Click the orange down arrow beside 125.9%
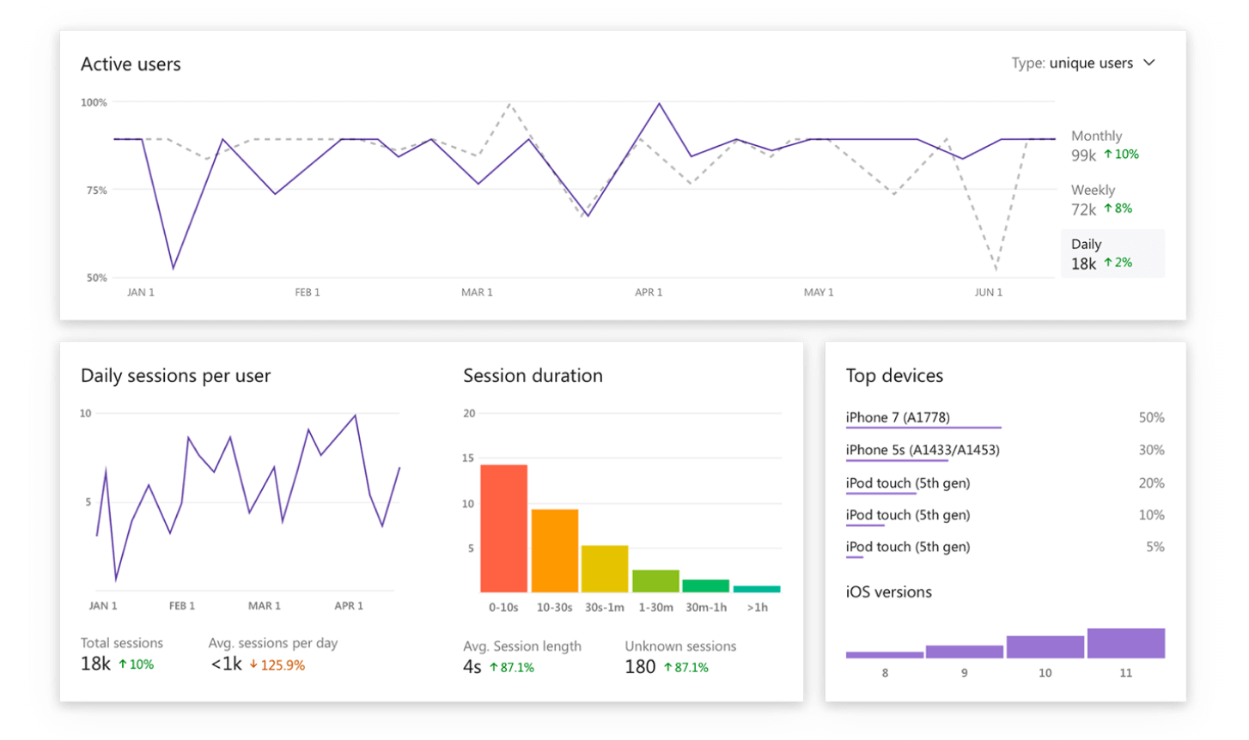The image size is (1249, 740). [253, 664]
